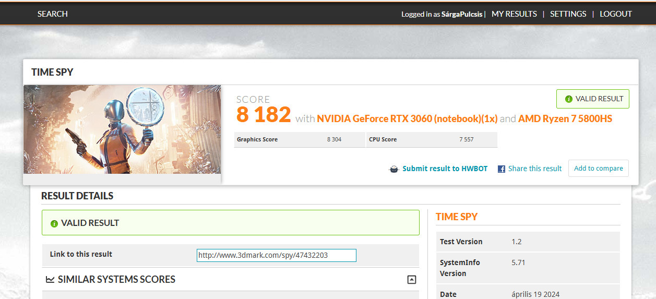Click the HWBOT robot icon
656x299 pixels.
[394, 169]
